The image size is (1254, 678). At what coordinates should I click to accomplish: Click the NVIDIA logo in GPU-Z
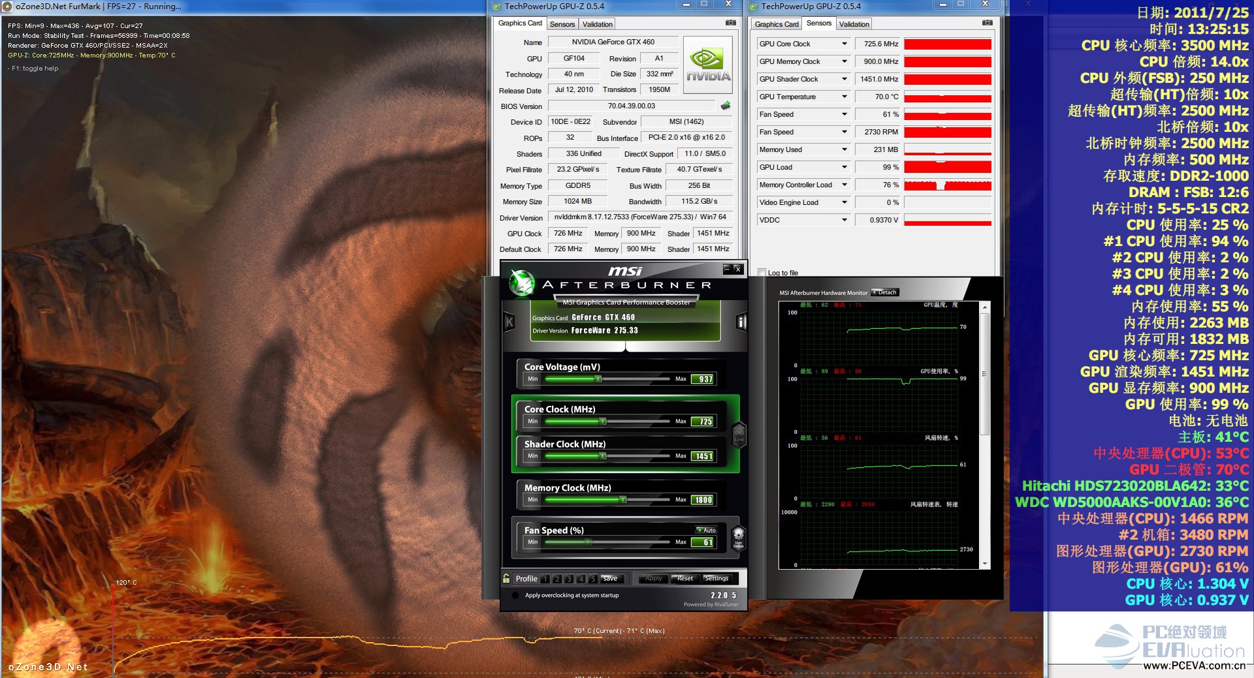pyautogui.click(x=708, y=65)
